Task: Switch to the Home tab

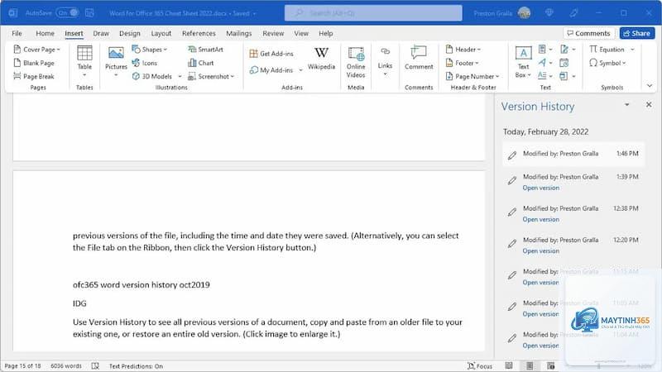Action: point(45,33)
